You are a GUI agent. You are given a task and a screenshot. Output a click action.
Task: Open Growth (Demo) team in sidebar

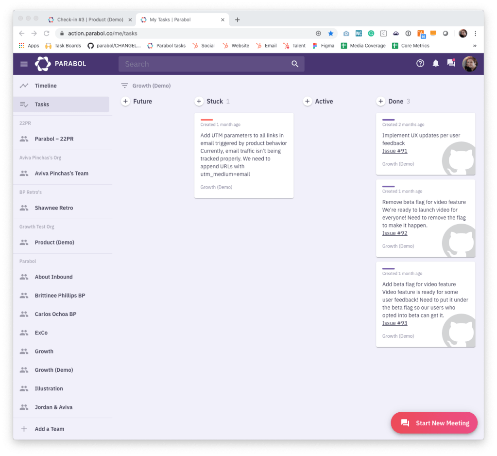tap(61, 370)
